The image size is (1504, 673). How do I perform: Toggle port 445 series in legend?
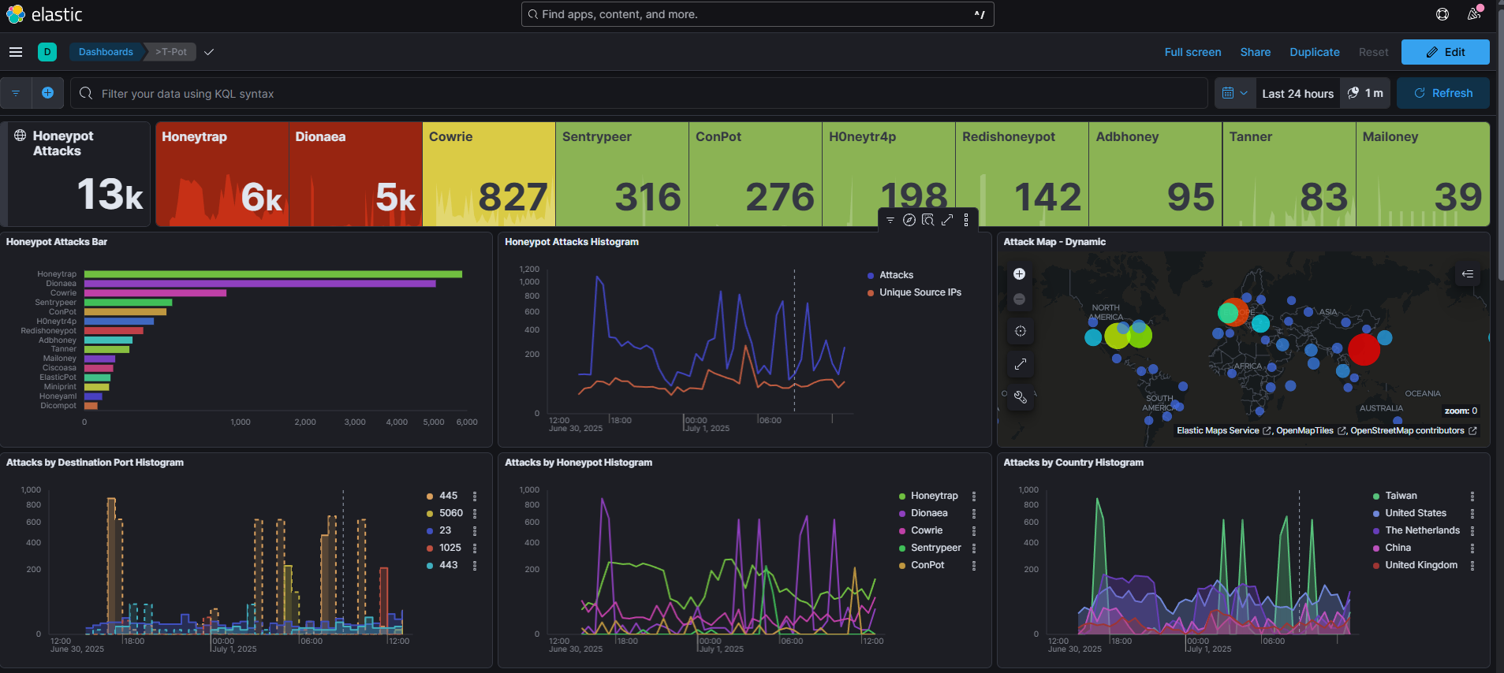click(448, 496)
